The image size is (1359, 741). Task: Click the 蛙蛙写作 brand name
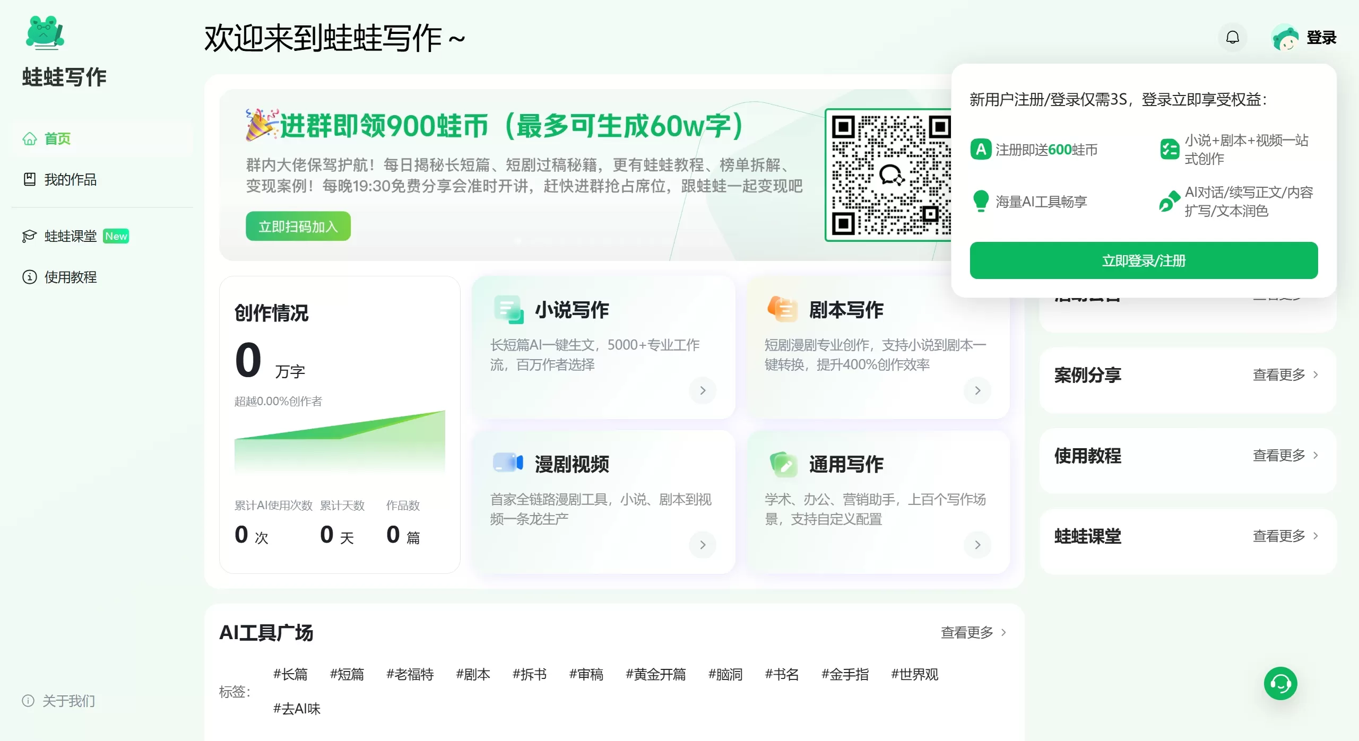pyautogui.click(x=64, y=77)
